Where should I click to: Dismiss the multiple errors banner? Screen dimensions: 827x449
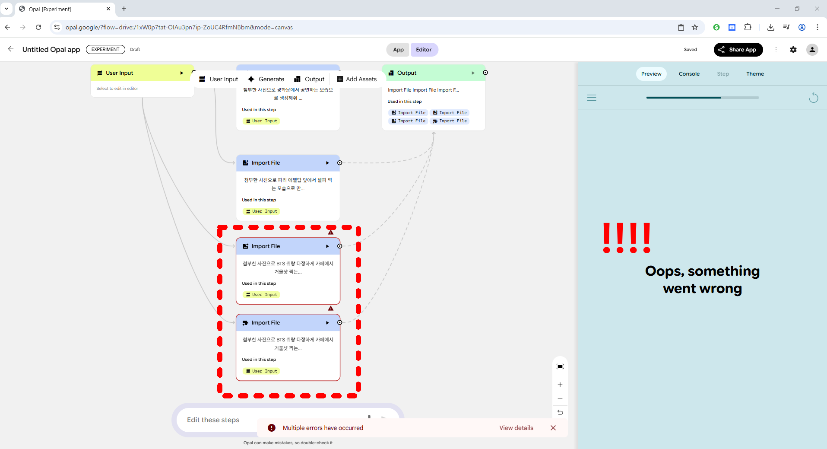coord(553,428)
